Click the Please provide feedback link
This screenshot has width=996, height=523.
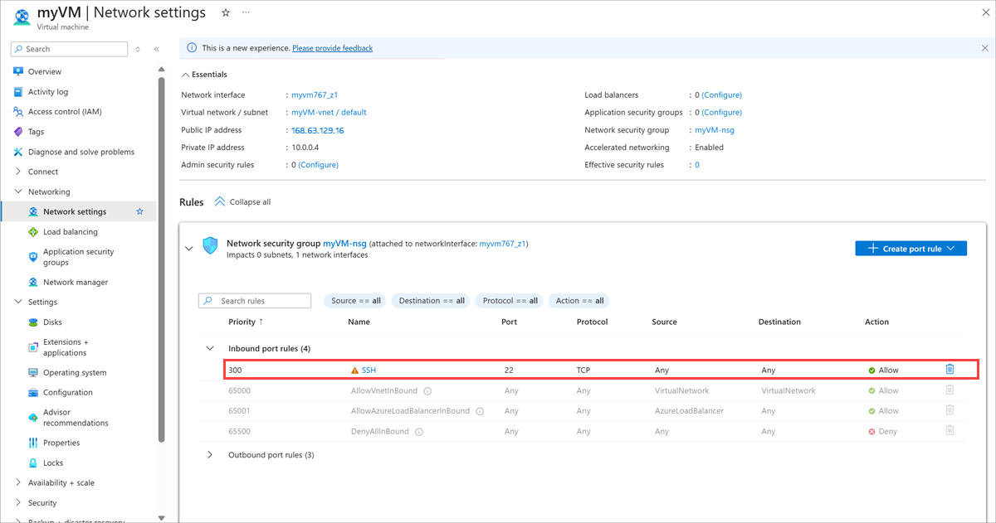(x=332, y=48)
